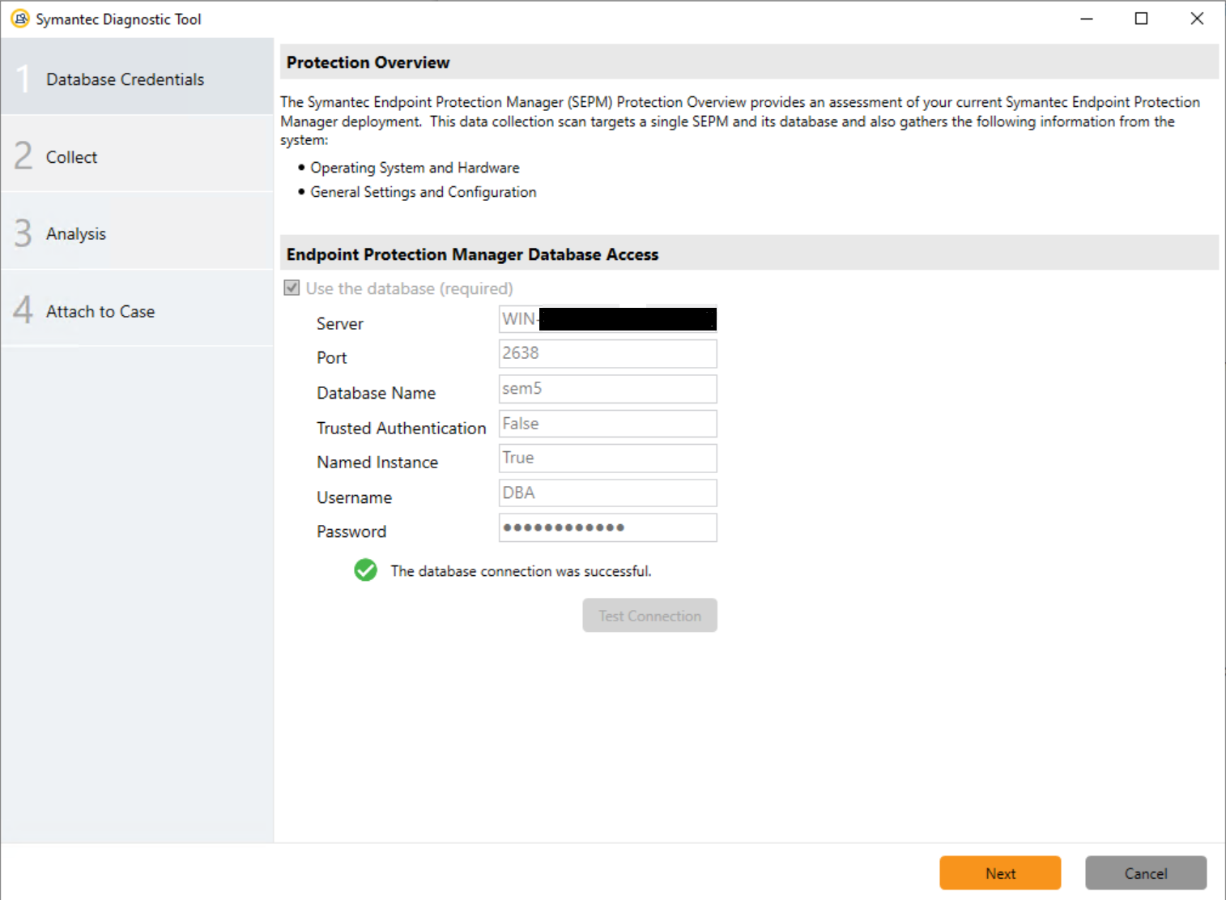Click the Server label
1226x900 pixels.
pos(340,323)
